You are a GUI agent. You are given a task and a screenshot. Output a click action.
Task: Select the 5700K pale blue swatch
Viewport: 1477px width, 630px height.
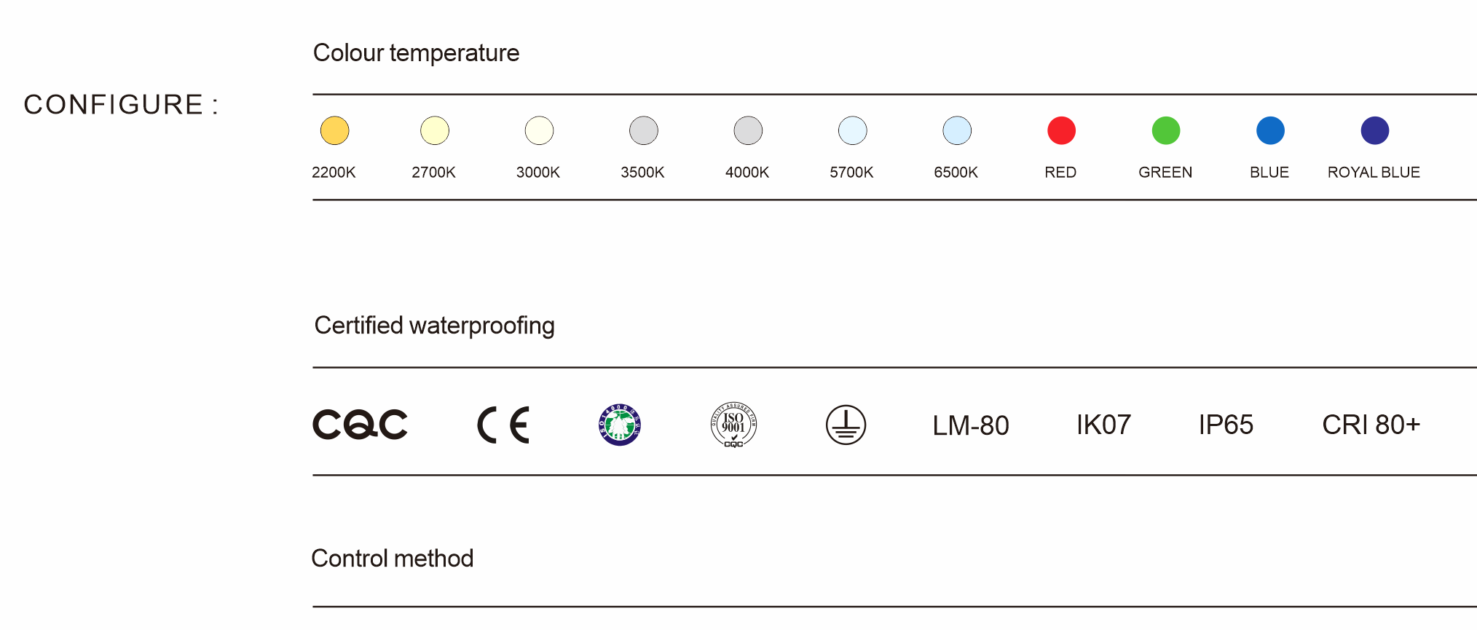coord(853,131)
